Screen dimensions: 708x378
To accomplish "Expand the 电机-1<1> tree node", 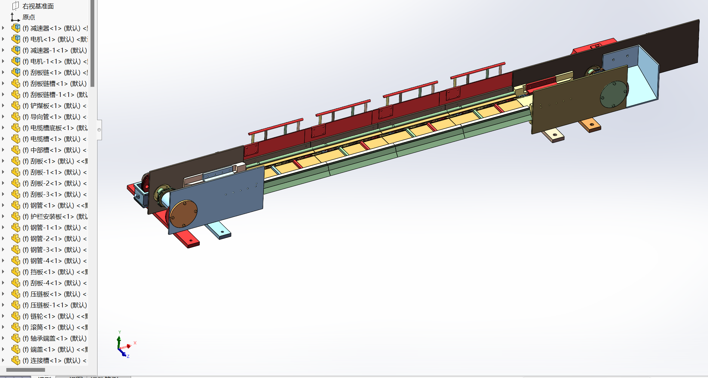I will pyautogui.click(x=3, y=61).
